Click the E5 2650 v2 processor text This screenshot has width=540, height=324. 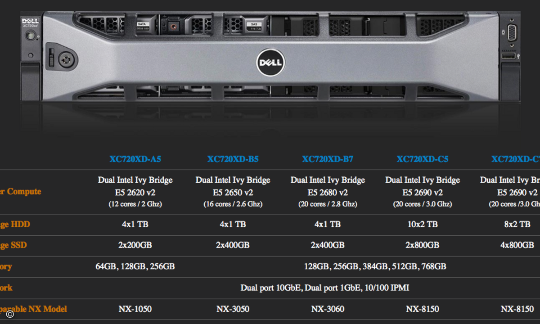pyautogui.click(x=233, y=192)
